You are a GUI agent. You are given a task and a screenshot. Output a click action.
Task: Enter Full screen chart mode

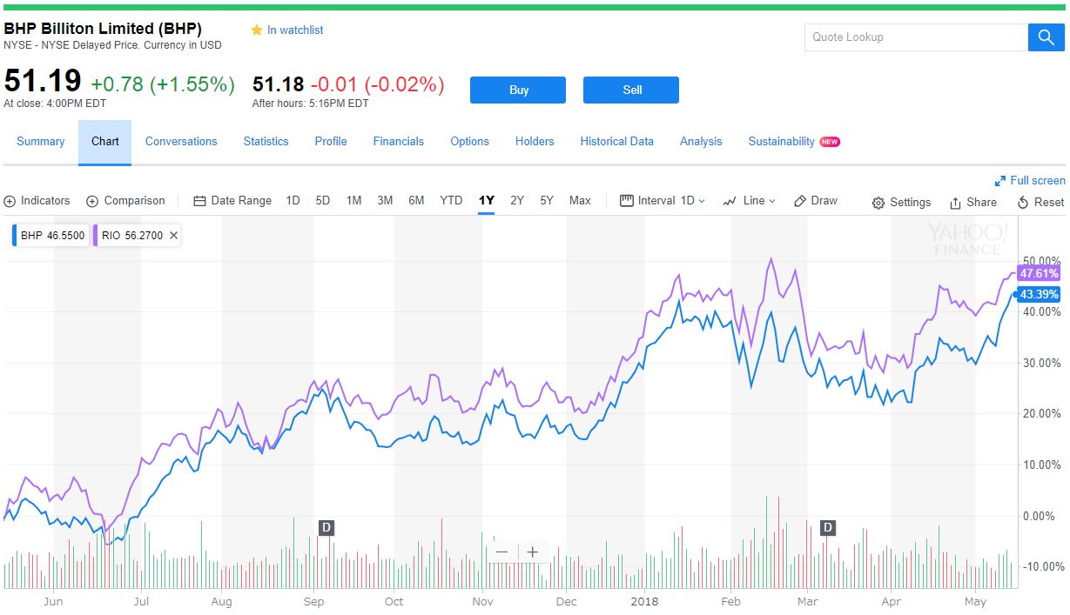click(1030, 180)
